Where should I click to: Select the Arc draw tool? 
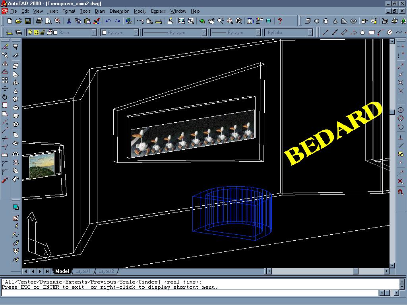point(381,33)
